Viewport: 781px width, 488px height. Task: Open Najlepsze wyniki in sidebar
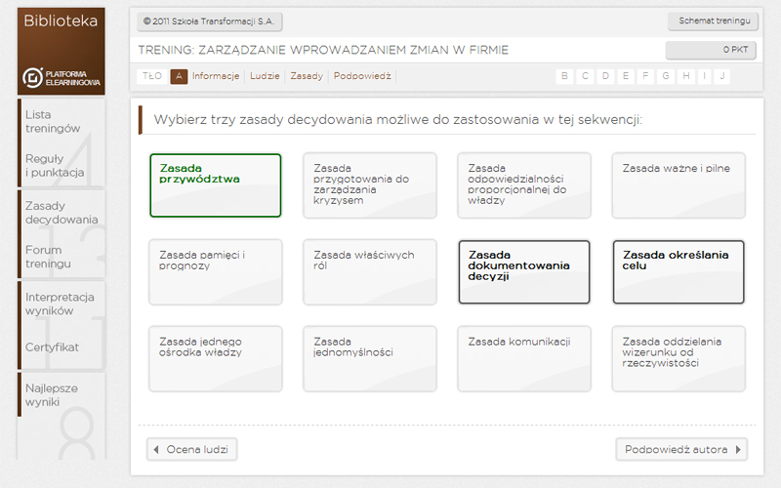tap(52, 395)
